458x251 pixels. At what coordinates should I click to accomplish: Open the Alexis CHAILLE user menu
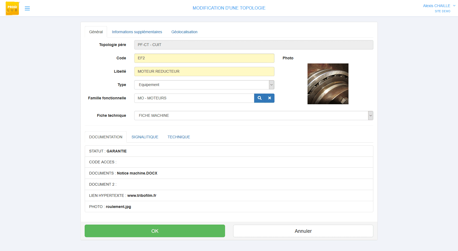pyautogui.click(x=439, y=6)
